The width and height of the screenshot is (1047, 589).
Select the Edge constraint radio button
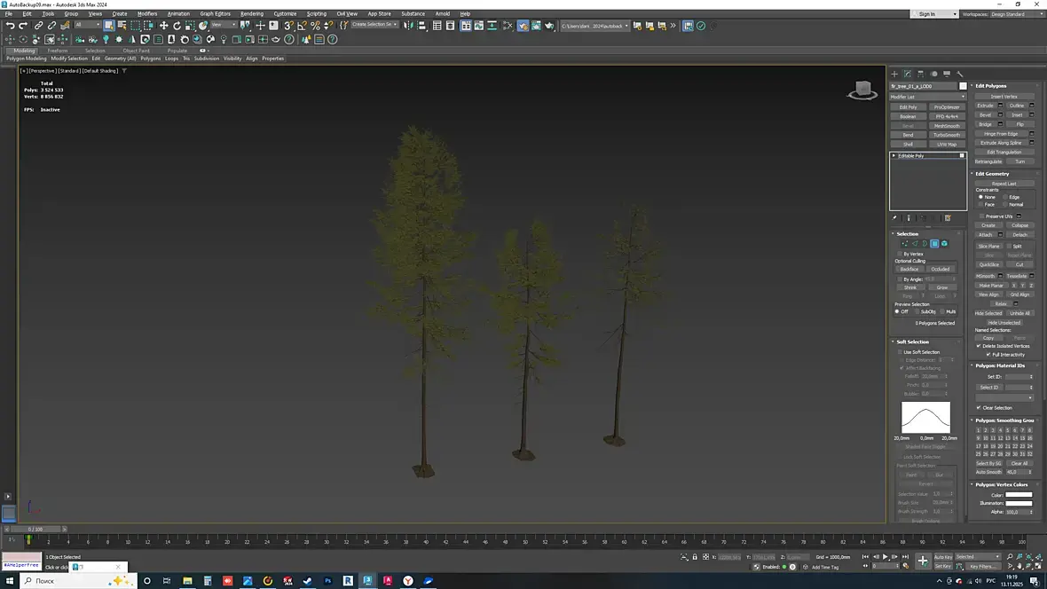(x=1004, y=197)
